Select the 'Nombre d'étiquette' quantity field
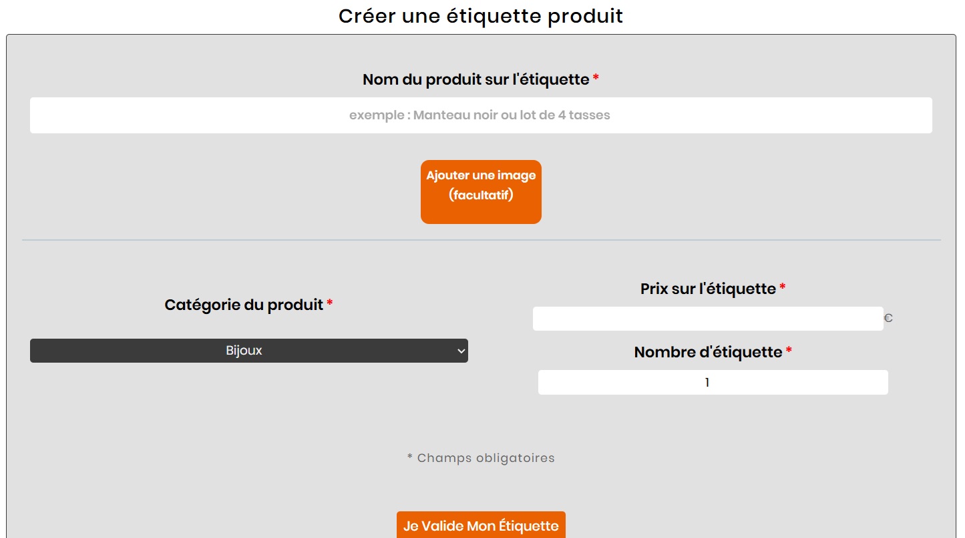The height and width of the screenshot is (538, 965). [713, 383]
